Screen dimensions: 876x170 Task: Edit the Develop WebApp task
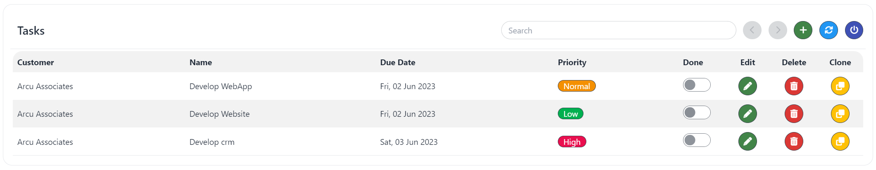(747, 86)
